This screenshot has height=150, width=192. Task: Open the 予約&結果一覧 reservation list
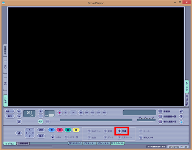pos(160,122)
